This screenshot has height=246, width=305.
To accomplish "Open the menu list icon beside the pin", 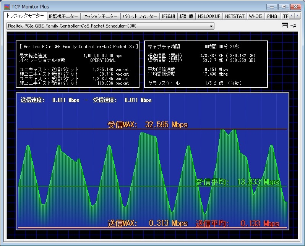I will tap(284, 26).
